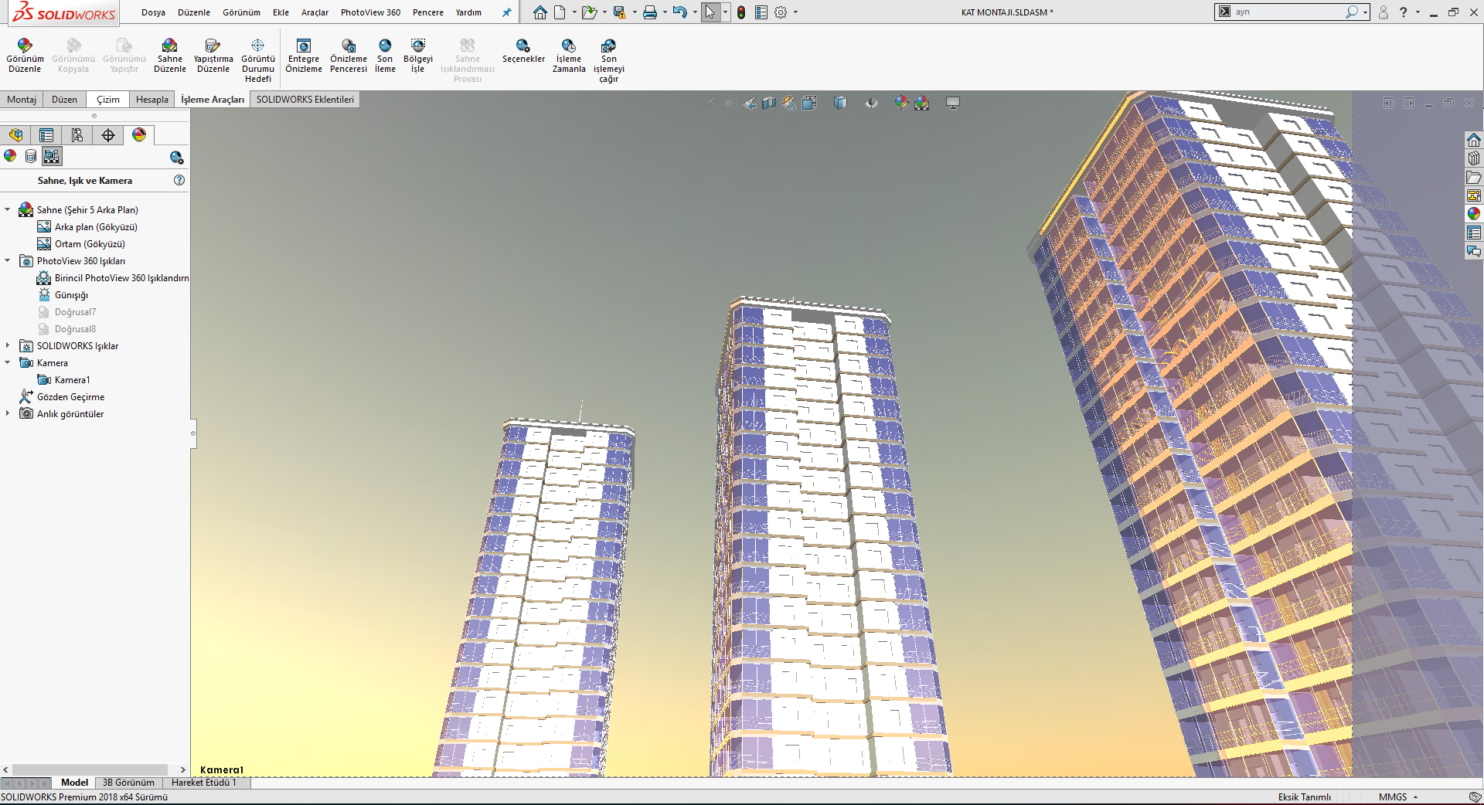Click Rebuild traffic light icon

coord(741,12)
